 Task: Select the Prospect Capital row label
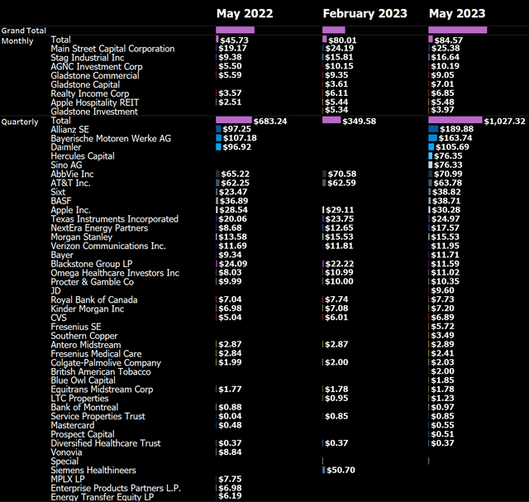tap(83, 434)
